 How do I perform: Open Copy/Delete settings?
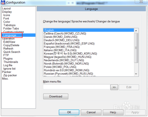click(11, 45)
